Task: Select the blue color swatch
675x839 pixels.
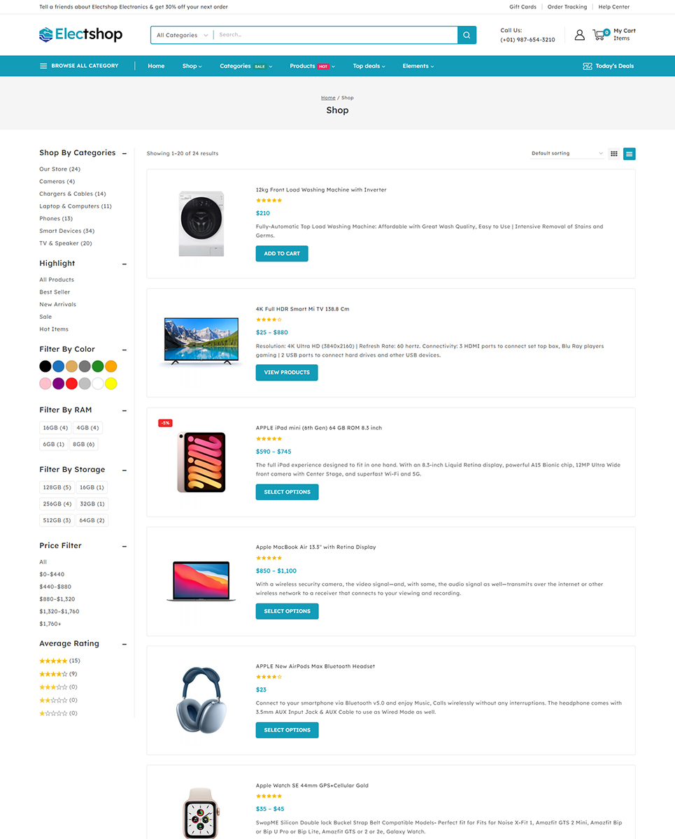Action: (59, 366)
